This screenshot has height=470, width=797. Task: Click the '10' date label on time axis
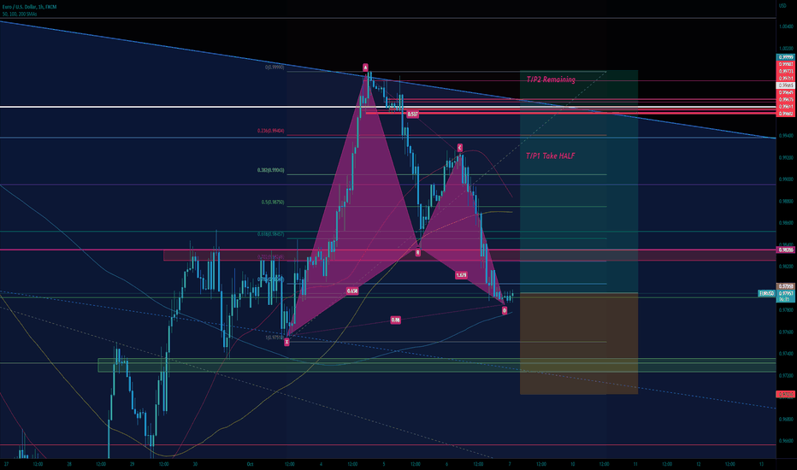[x=572, y=464]
